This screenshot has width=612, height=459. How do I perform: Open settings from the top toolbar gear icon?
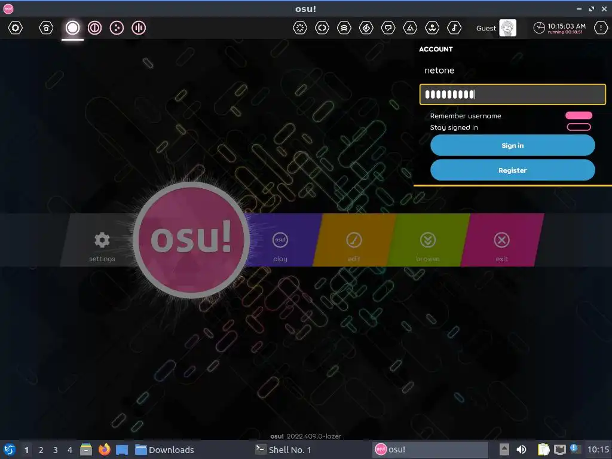[15, 27]
